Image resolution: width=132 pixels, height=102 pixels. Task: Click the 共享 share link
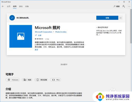click(x=40, y=35)
